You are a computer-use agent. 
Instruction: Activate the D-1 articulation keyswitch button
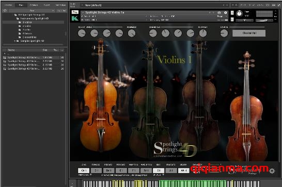(96, 171)
